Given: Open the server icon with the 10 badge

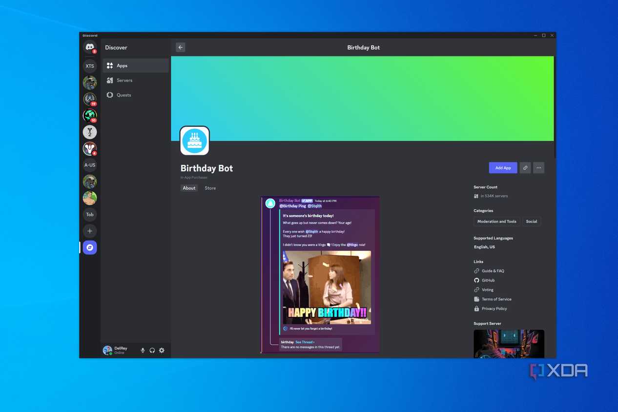Looking at the screenshot, I should tap(90, 116).
